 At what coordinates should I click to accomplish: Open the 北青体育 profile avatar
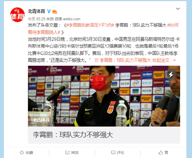coord(17,15)
